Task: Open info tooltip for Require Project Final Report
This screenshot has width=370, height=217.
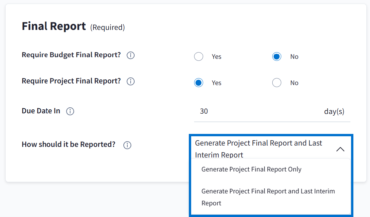Action: coord(131,81)
